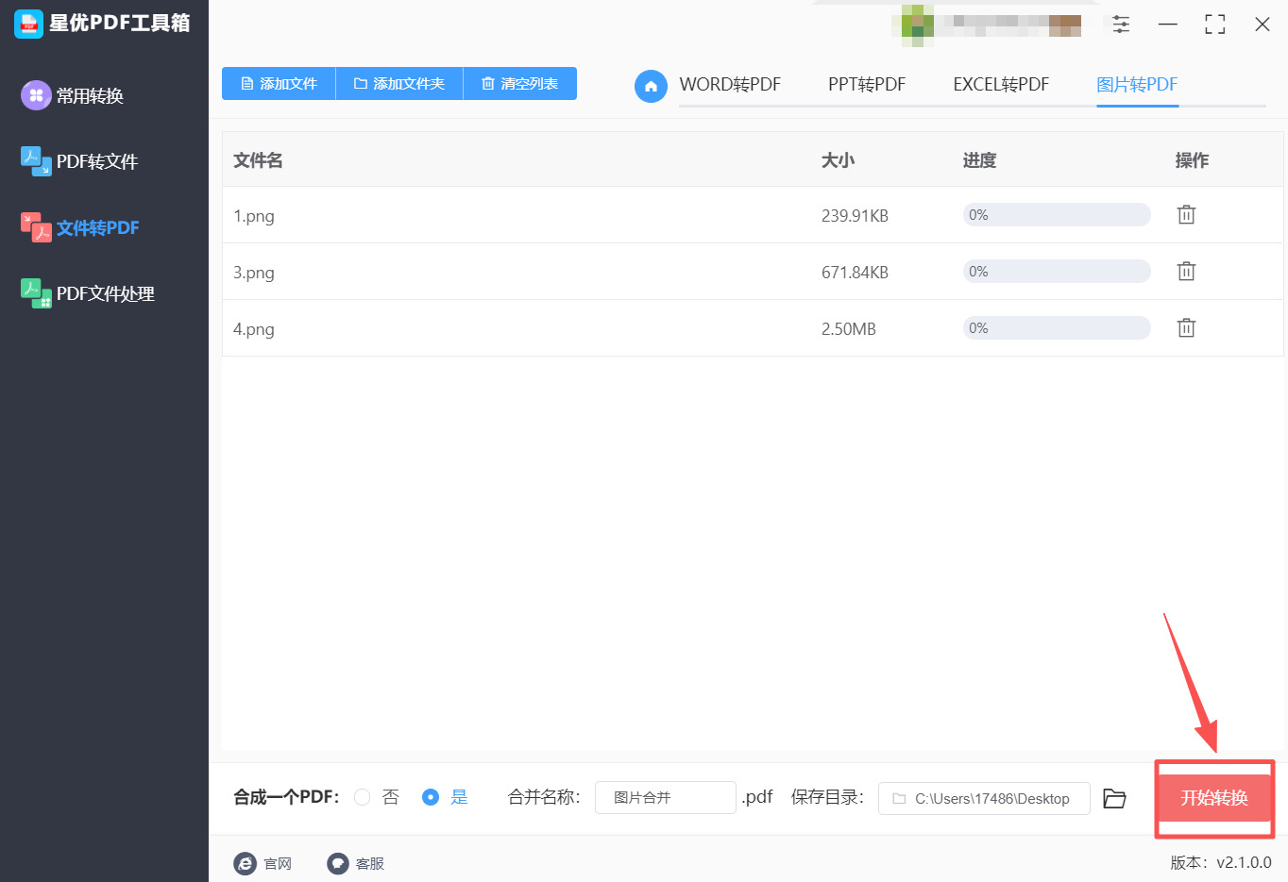1288x882 pixels.
Task: Go to the home icon button
Action: tap(651, 86)
